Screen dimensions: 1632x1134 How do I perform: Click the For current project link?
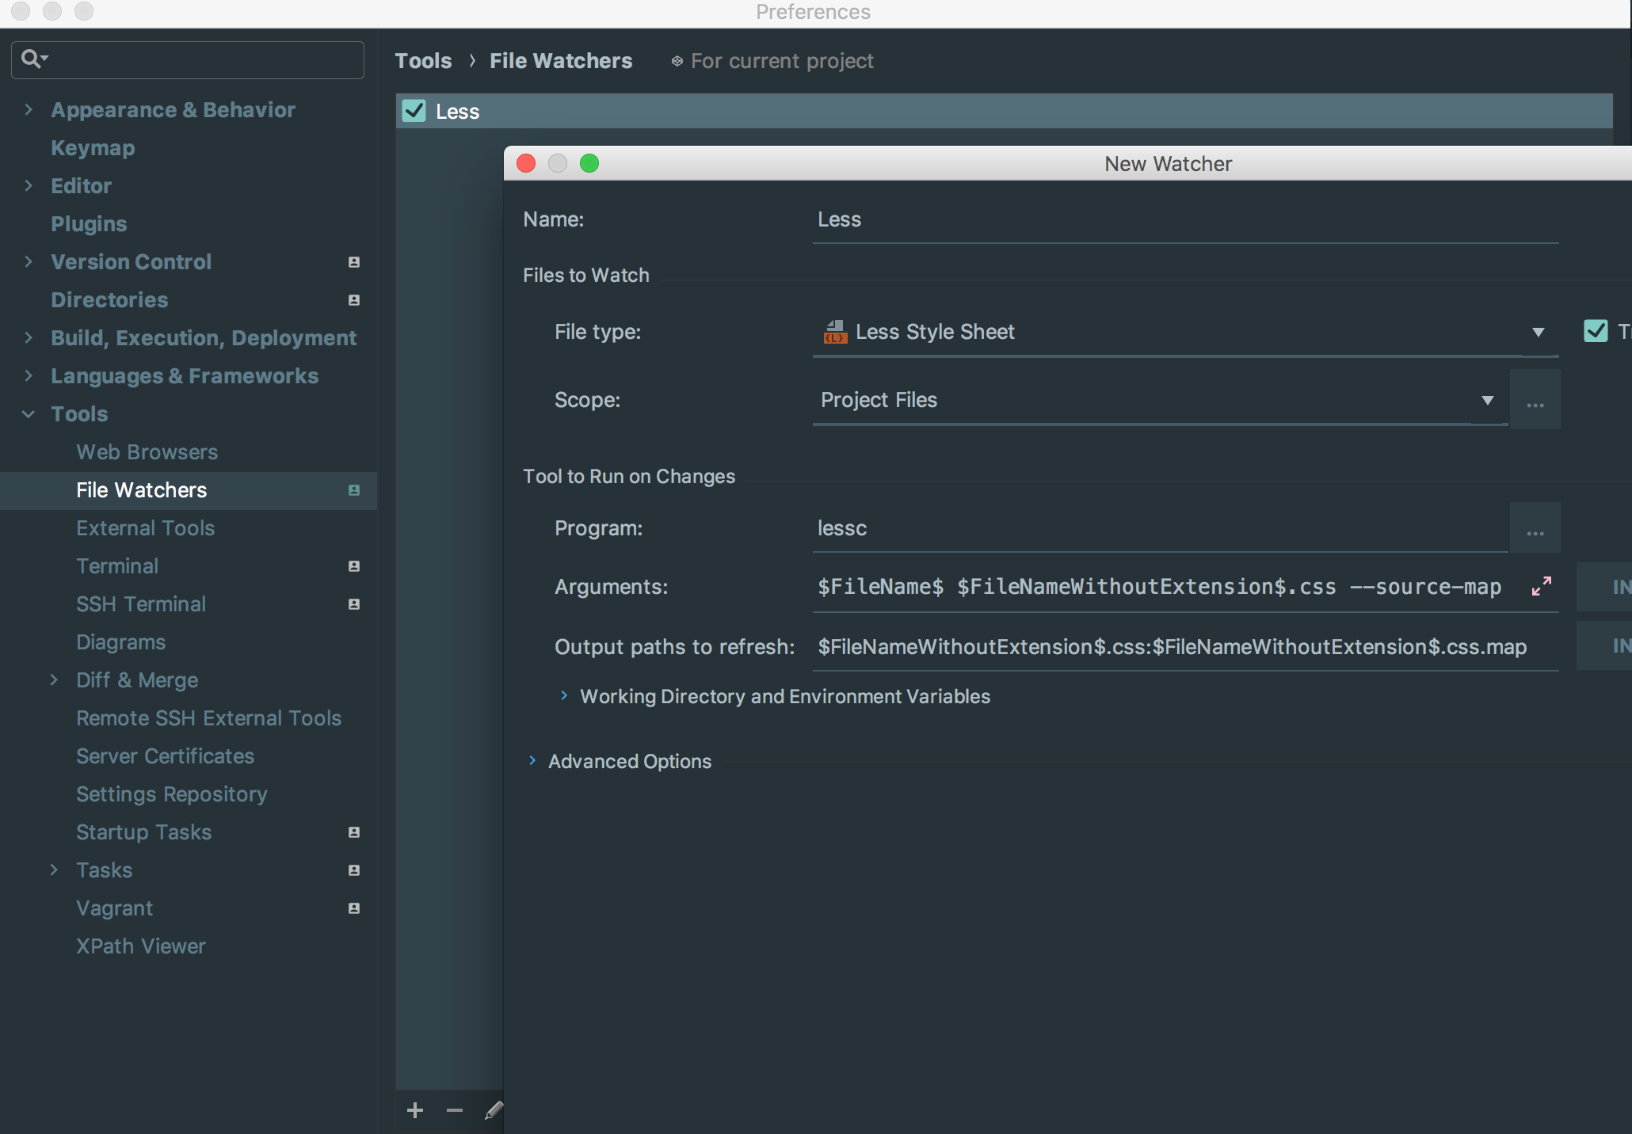781,60
